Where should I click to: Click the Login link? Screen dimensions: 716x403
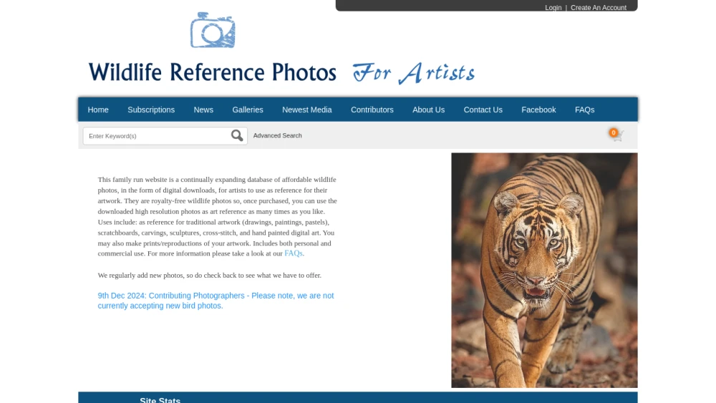click(553, 7)
